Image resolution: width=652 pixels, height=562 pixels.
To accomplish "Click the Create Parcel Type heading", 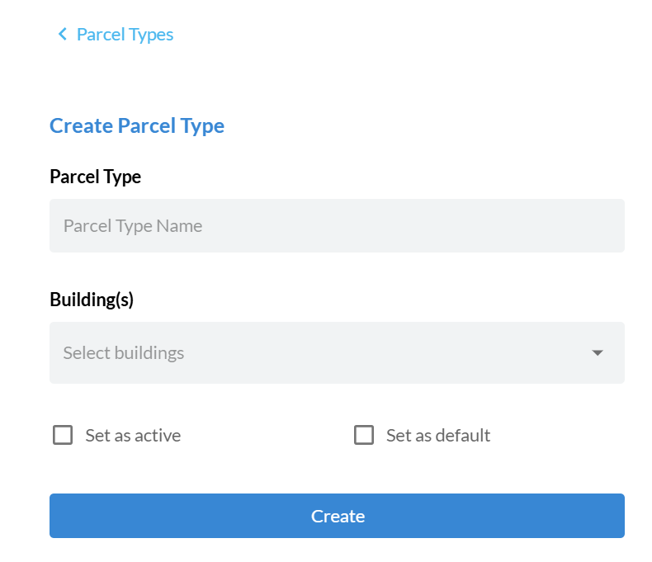I will tap(137, 125).
